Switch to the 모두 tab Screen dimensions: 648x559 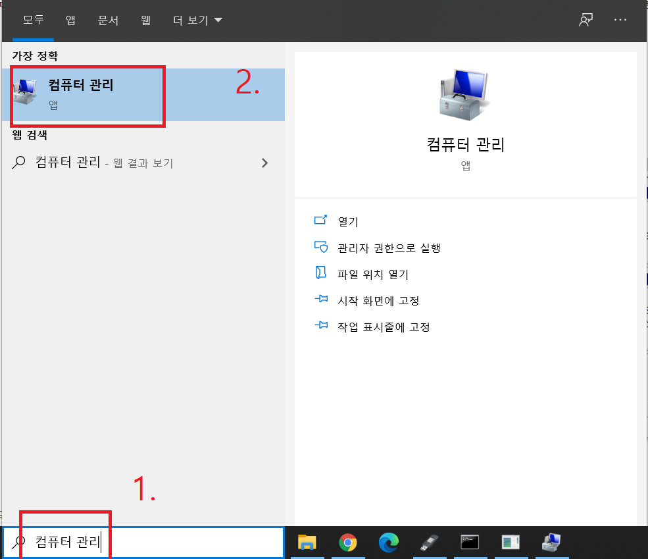pos(33,20)
